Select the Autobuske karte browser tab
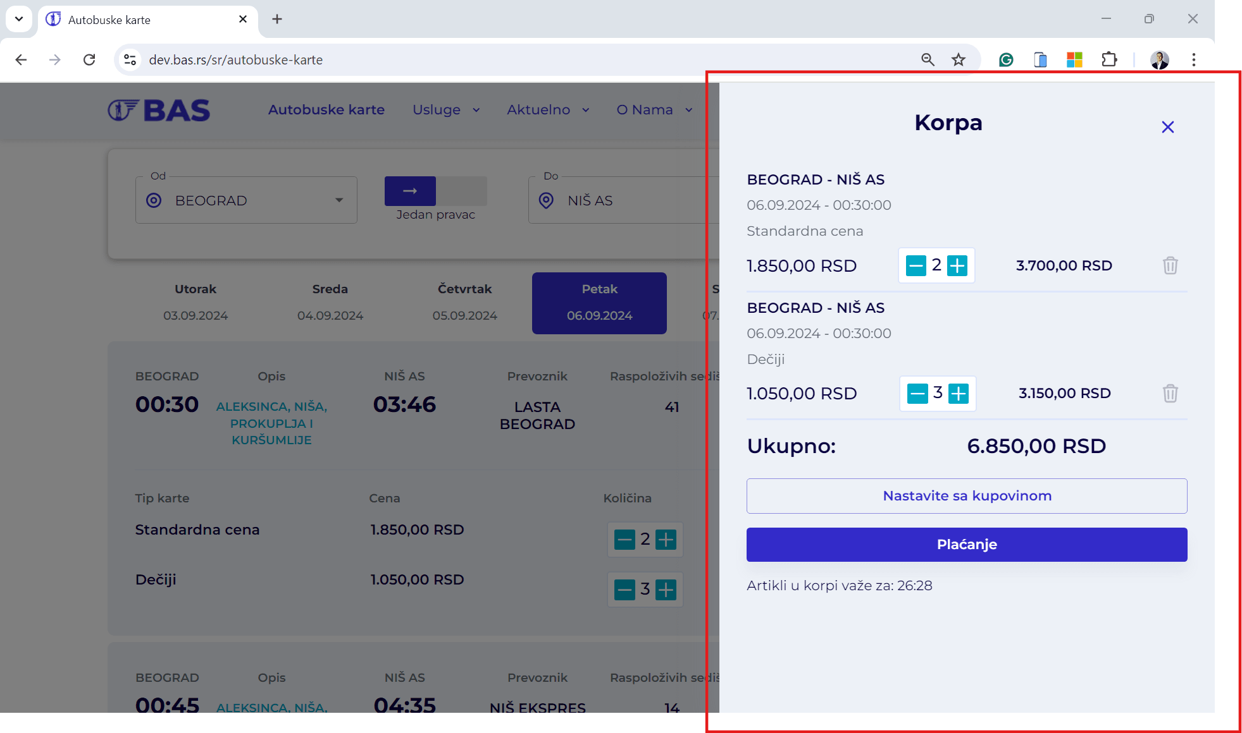Screen dimensions: 1242x733 coord(148,20)
